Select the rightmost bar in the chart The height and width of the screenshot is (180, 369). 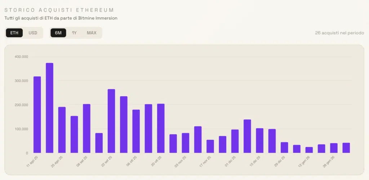pos(346,148)
